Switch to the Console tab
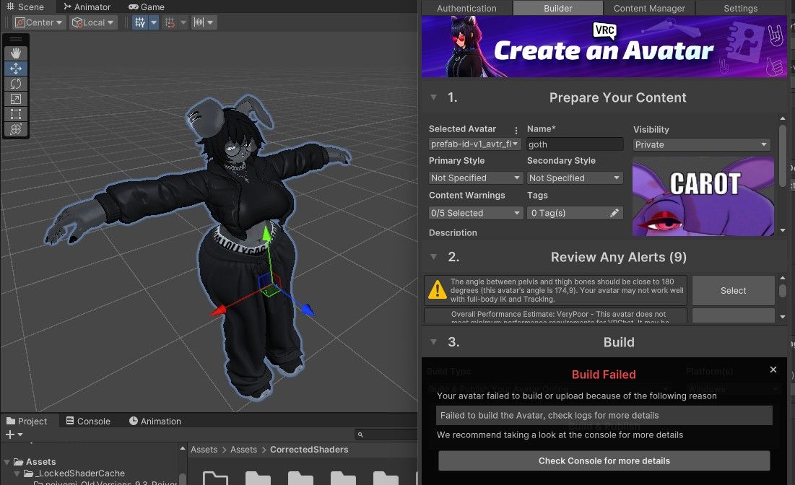This screenshot has height=485, width=795. tap(88, 421)
